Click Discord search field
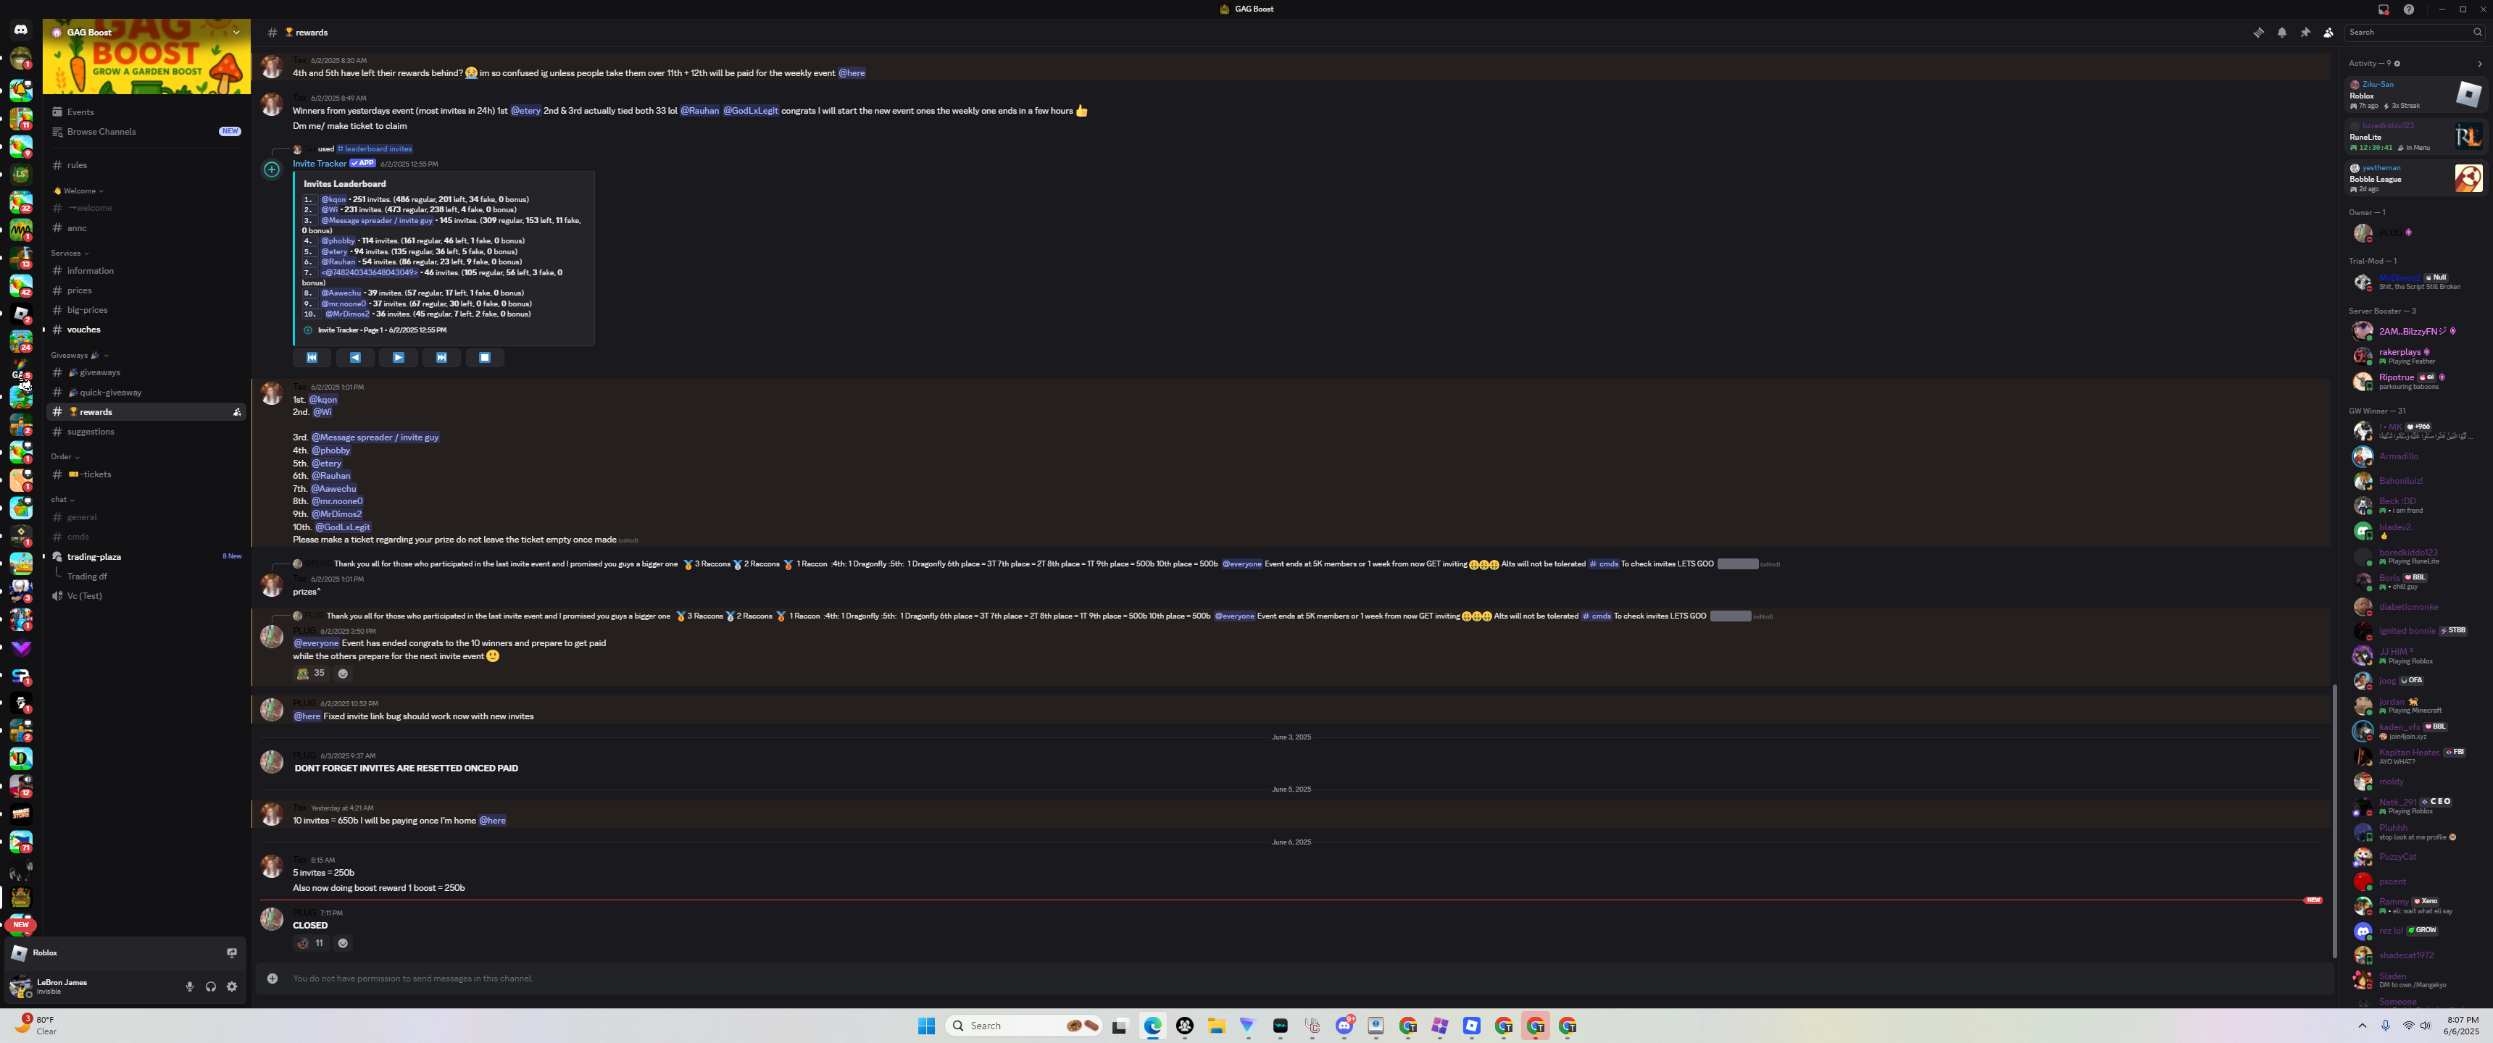Screen dimensions: 2493x1043 (2413, 32)
